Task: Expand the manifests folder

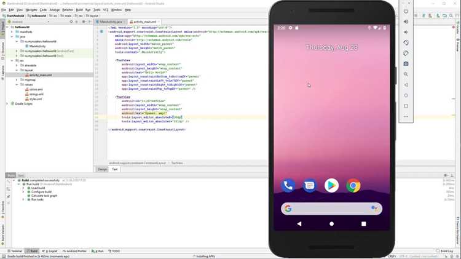Action: (12, 32)
